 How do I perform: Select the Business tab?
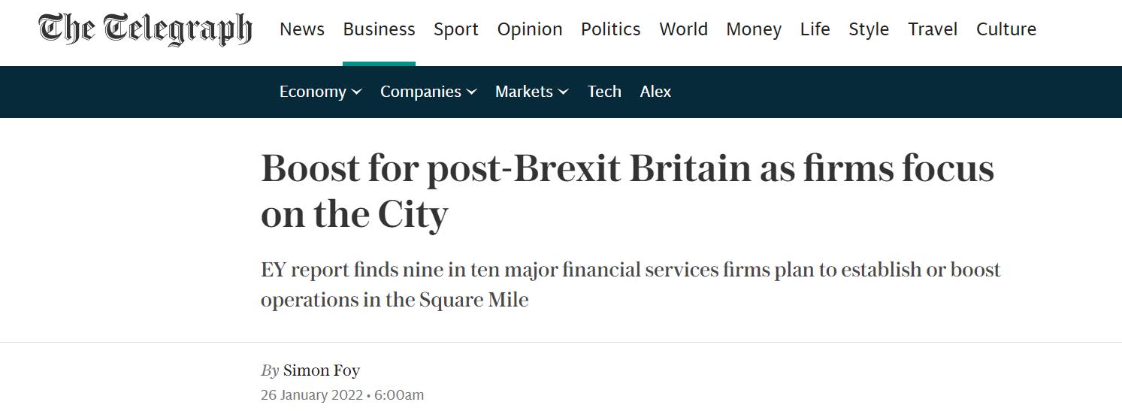tap(379, 29)
